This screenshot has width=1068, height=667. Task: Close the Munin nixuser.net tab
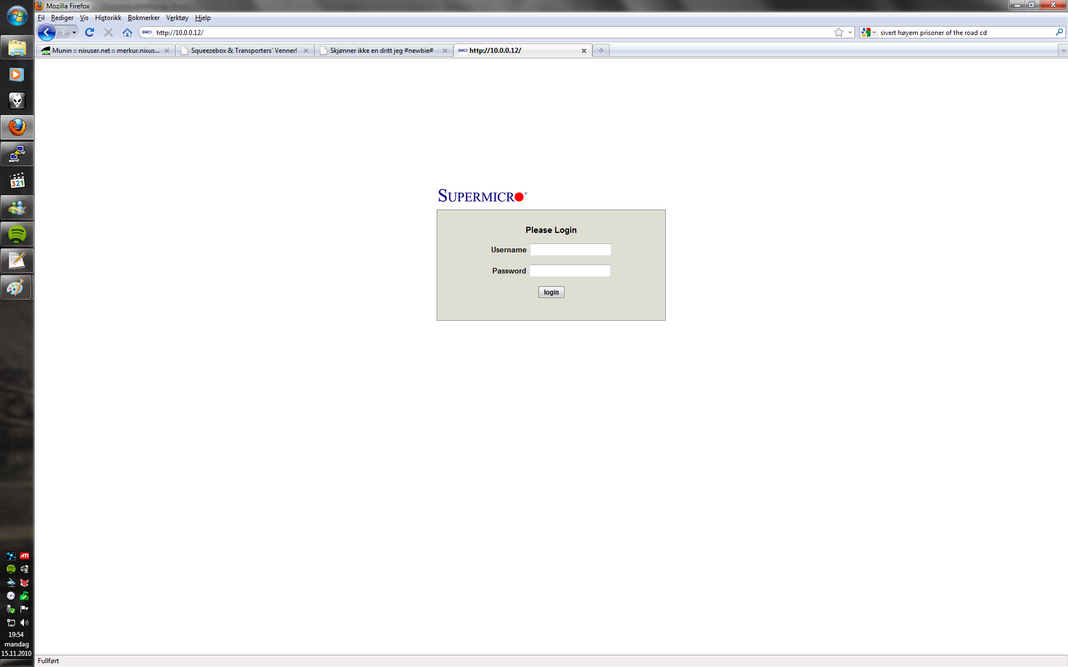tap(167, 51)
